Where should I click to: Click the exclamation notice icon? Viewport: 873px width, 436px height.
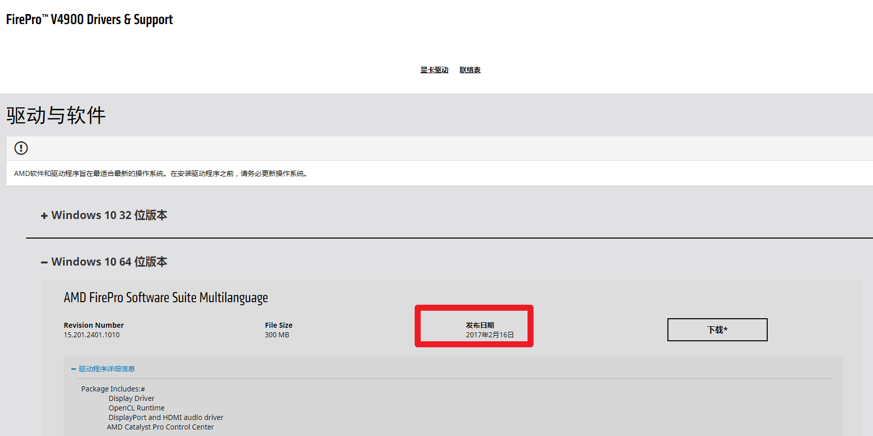click(21, 148)
